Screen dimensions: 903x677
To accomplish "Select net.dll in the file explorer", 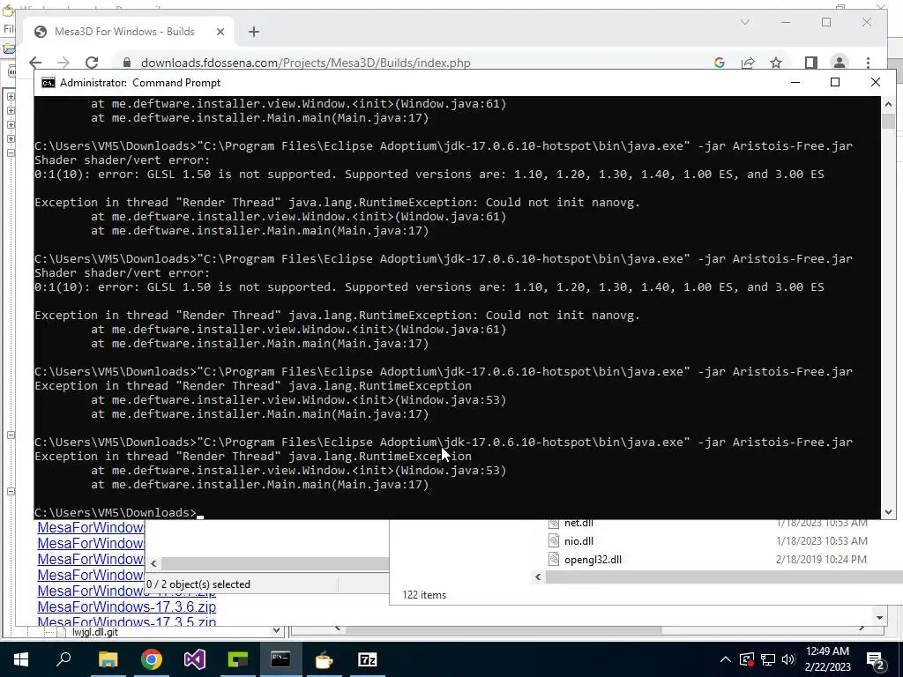I will coord(578,524).
